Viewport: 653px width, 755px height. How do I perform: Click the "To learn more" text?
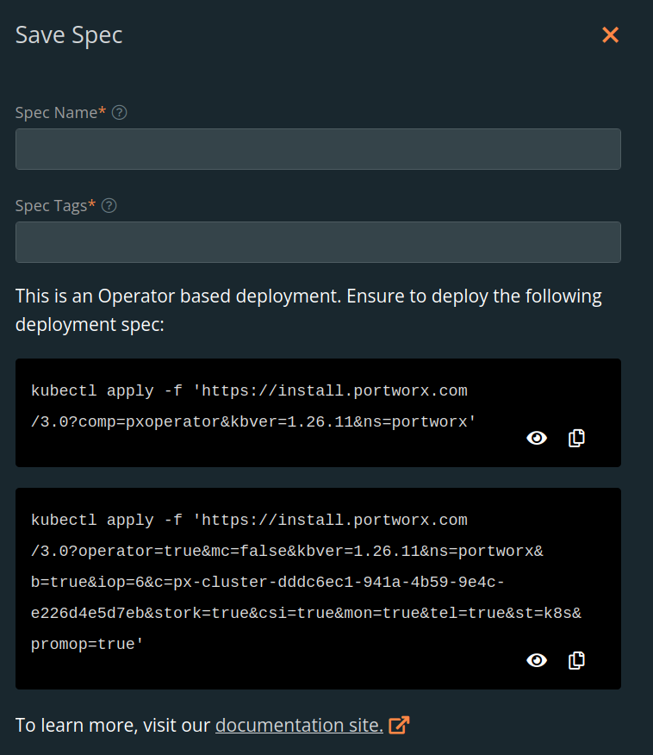(x=112, y=725)
